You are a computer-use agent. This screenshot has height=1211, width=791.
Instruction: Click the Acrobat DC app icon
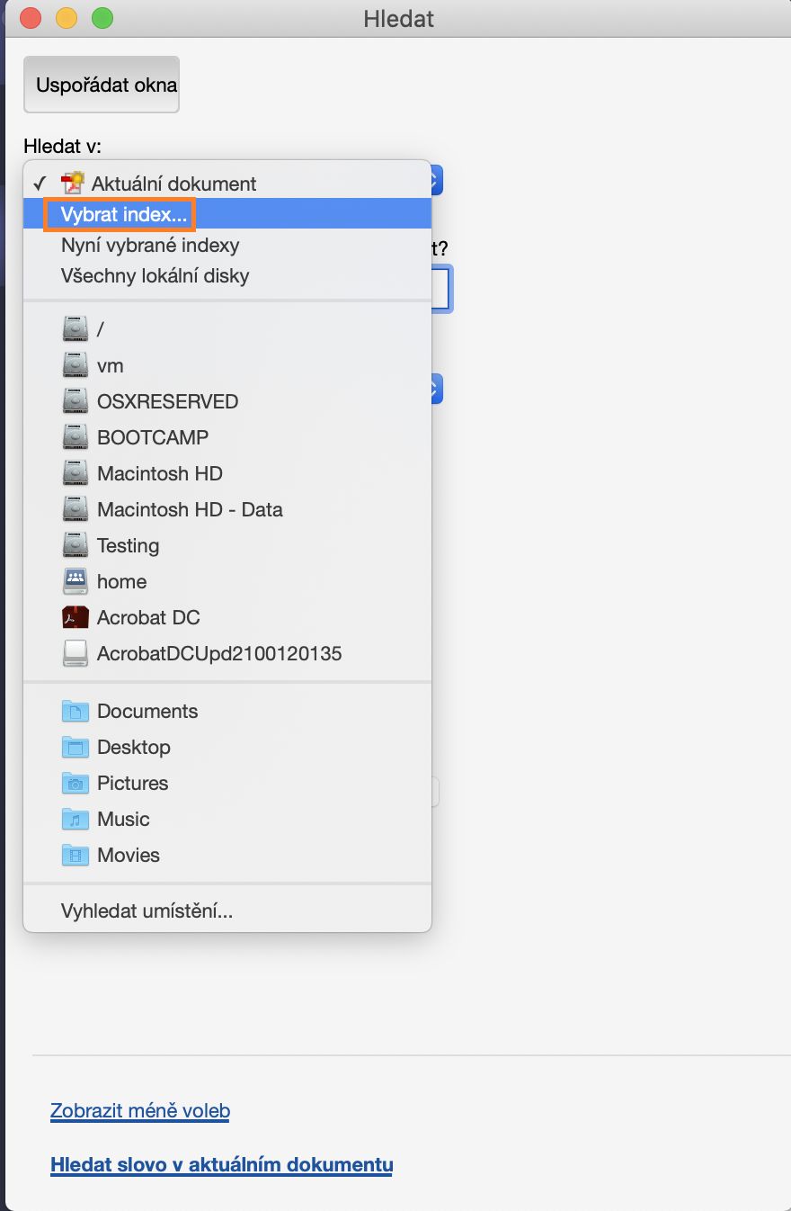point(76,618)
